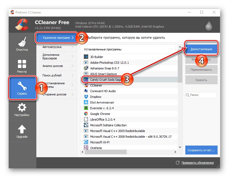
Task: Click the Evernote elephant icon
Action: [x=86, y=108]
